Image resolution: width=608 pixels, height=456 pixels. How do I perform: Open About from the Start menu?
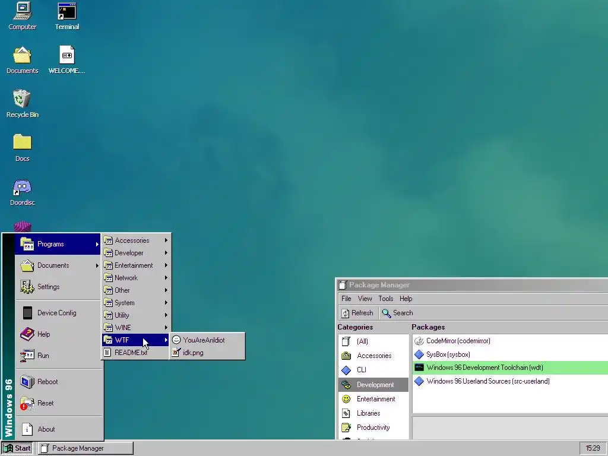(58, 429)
